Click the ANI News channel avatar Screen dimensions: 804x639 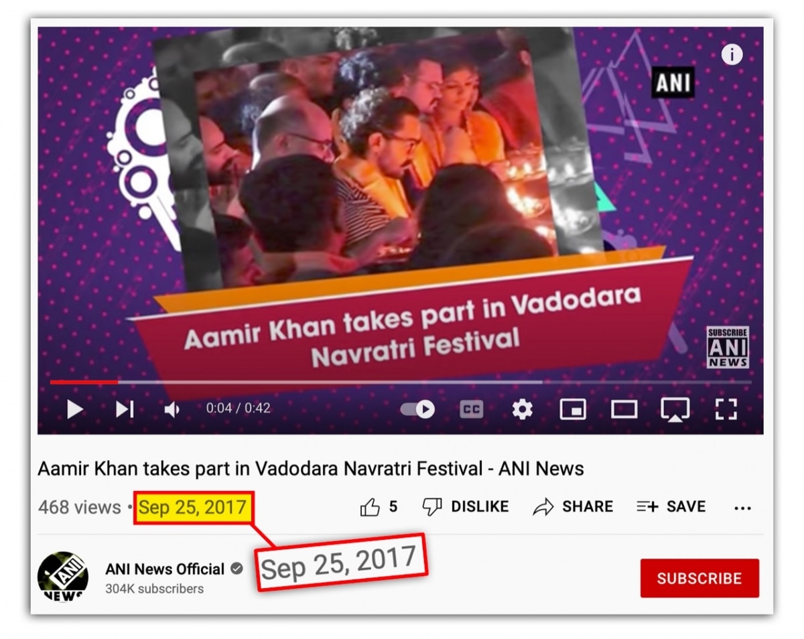[x=63, y=577]
